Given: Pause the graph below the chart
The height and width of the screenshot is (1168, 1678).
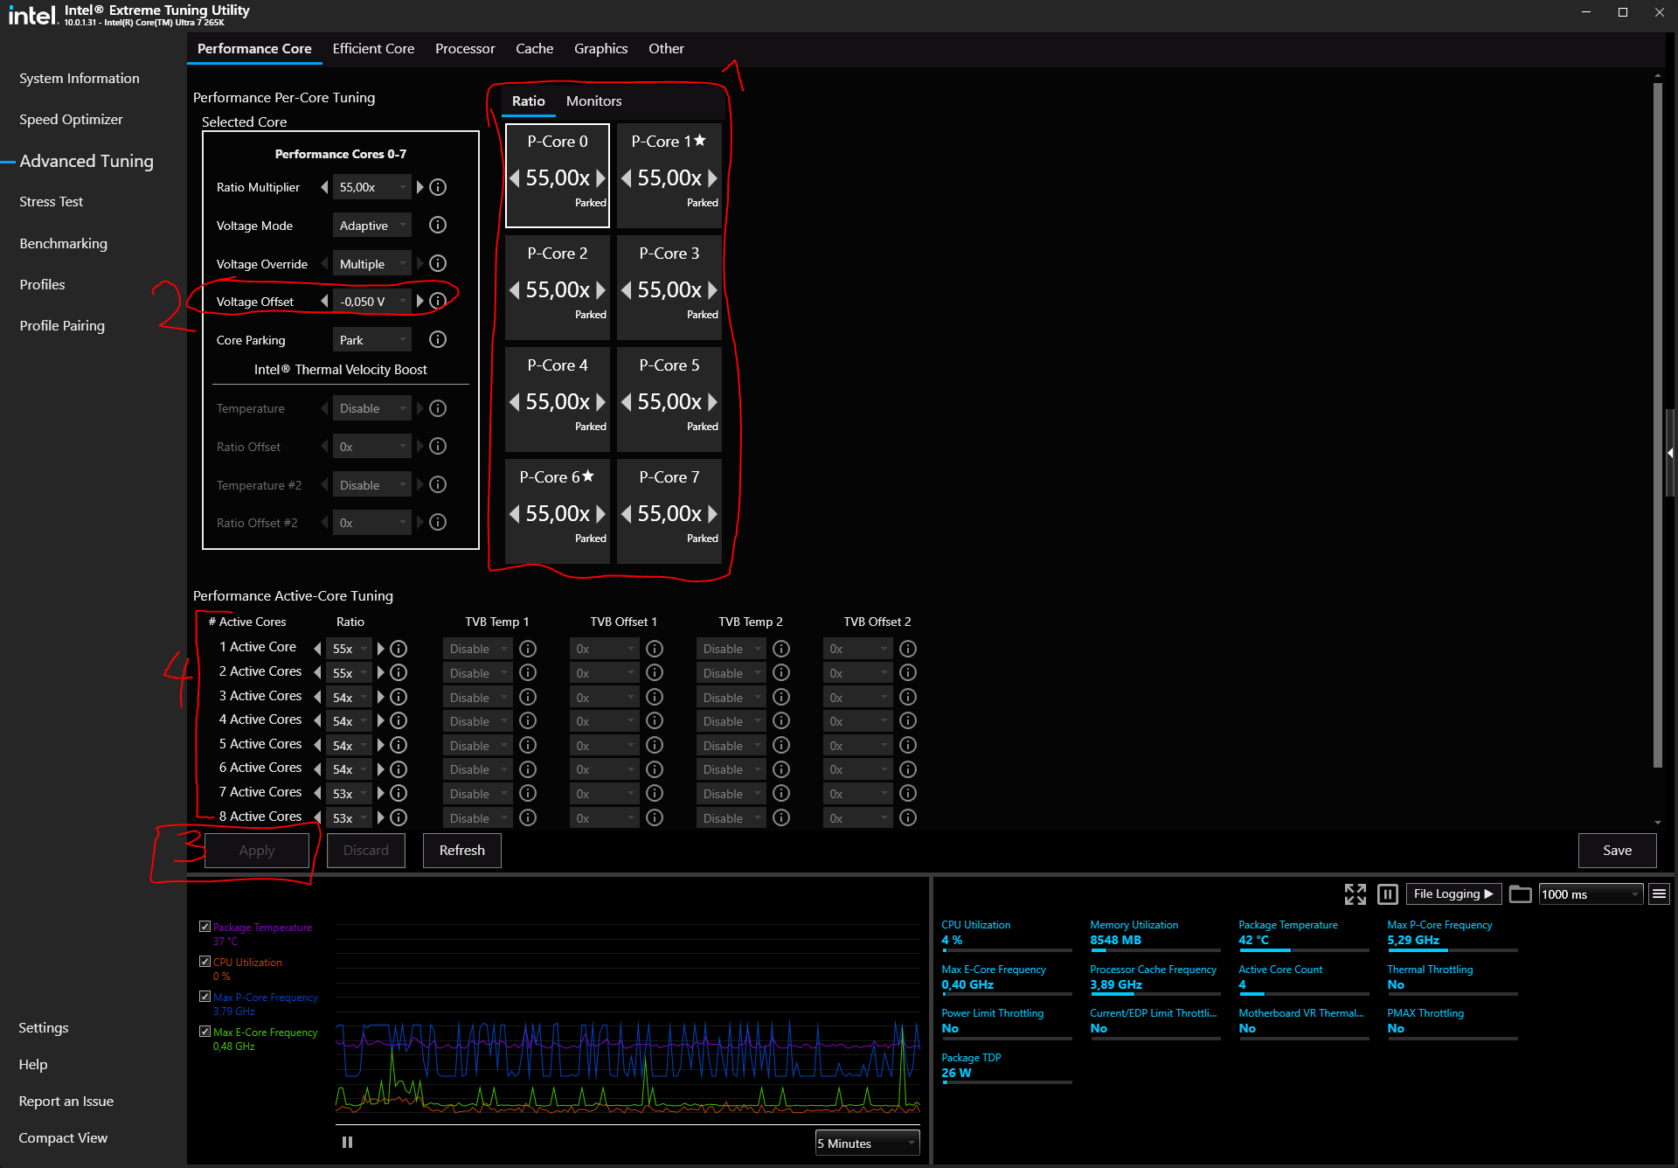Looking at the screenshot, I should pos(347,1142).
